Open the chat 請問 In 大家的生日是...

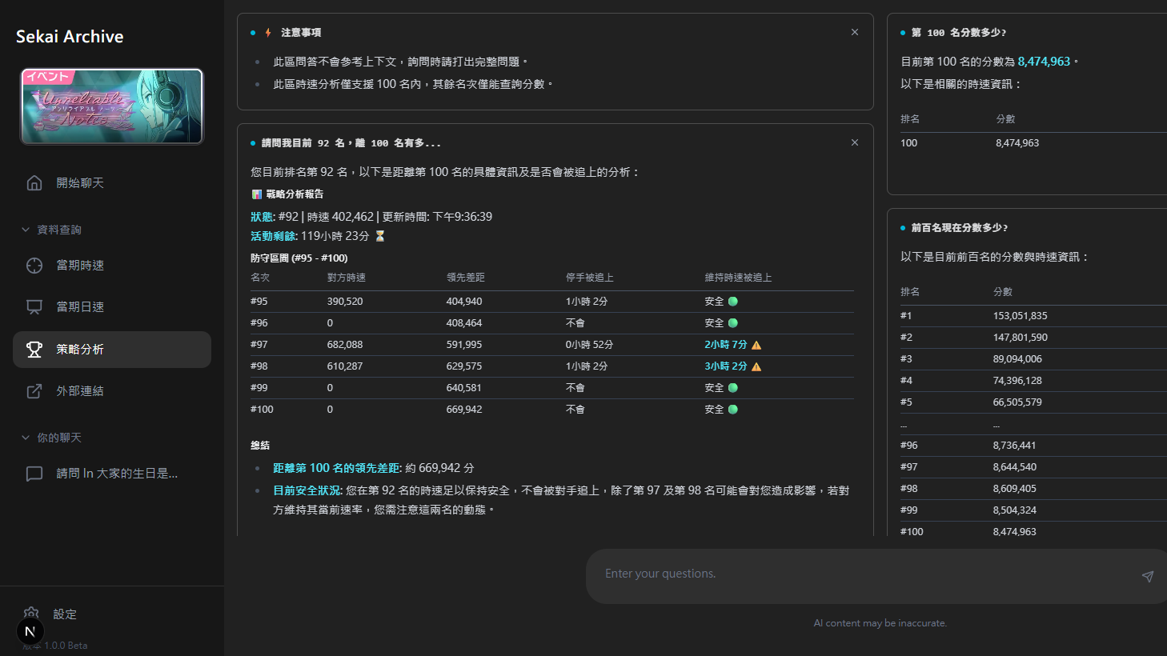click(112, 474)
